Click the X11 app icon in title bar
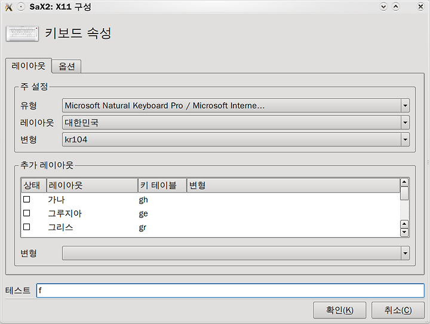Image resolution: width=430 pixels, height=324 pixels. click(9, 7)
